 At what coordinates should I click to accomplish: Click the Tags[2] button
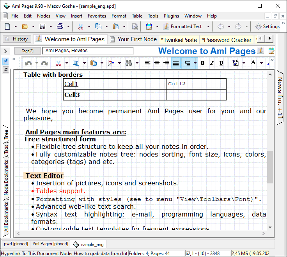[27, 51]
